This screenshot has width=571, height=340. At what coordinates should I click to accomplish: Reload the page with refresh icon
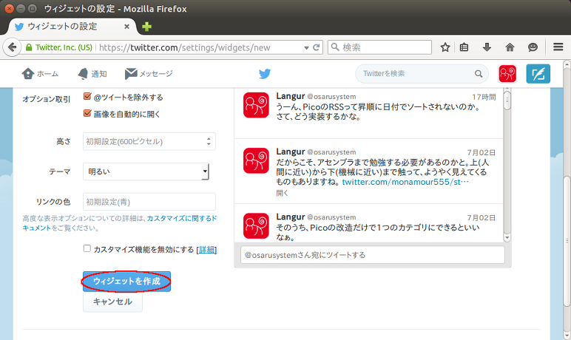pyautogui.click(x=316, y=47)
